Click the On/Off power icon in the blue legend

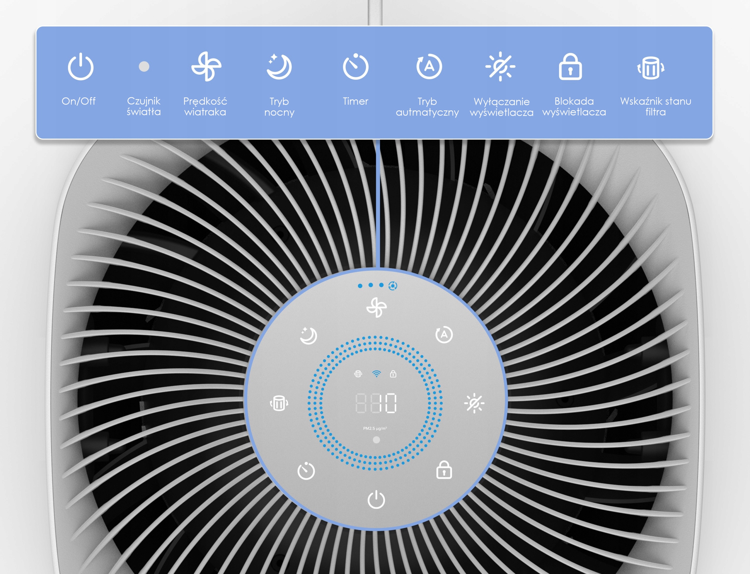click(80, 67)
